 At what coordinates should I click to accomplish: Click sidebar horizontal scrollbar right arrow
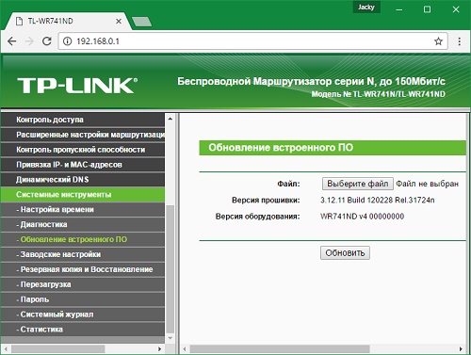tap(159, 349)
